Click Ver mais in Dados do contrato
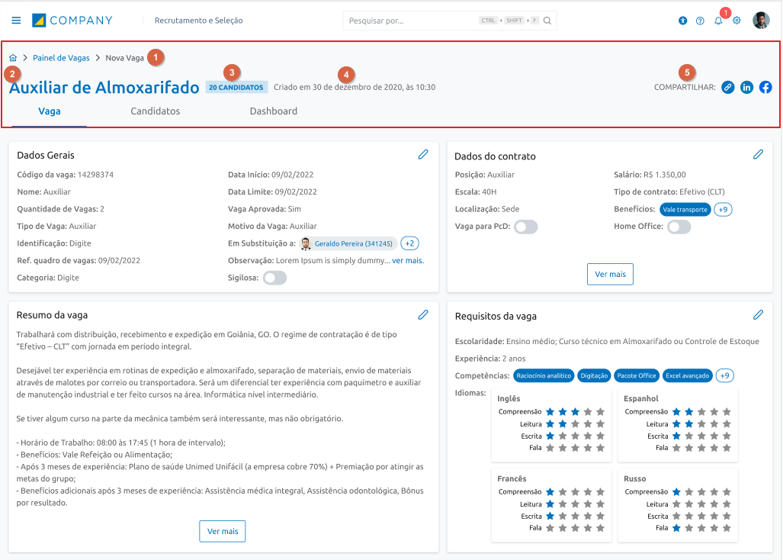783x560 pixels. coord(610,274)
